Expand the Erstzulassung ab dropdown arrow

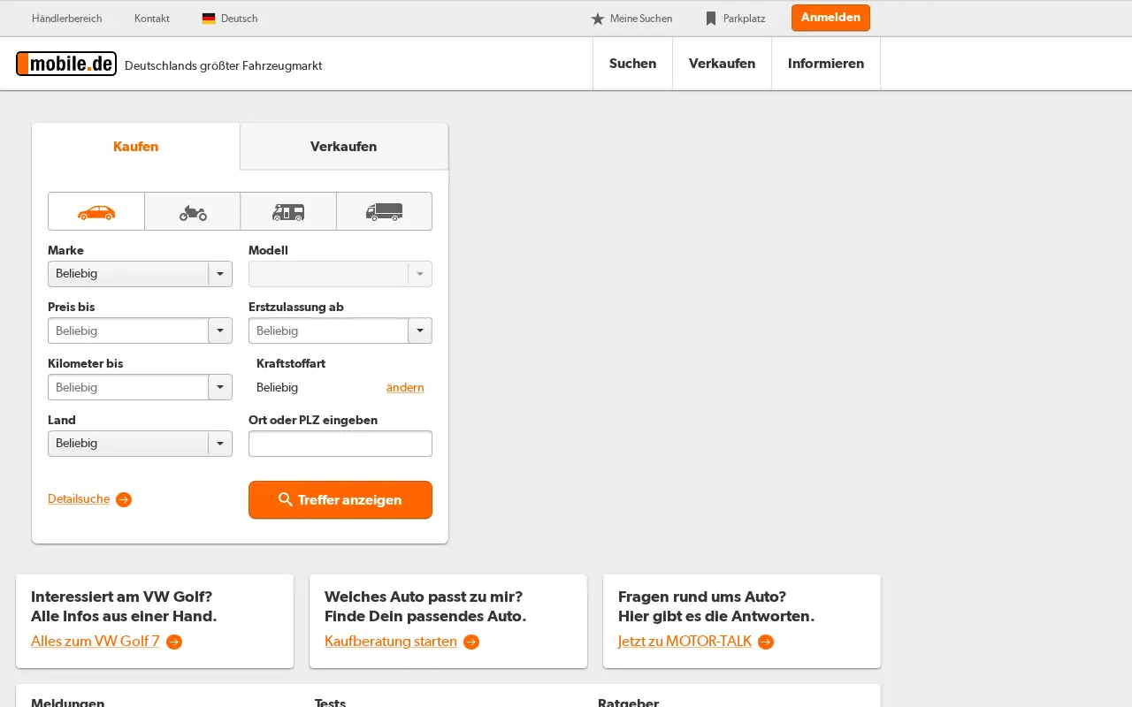[420, 331]
